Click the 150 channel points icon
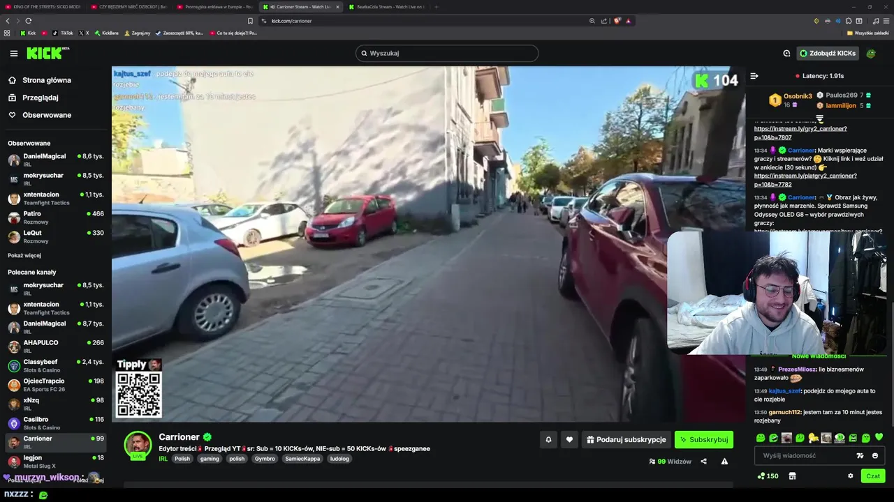 coord(768,476)
